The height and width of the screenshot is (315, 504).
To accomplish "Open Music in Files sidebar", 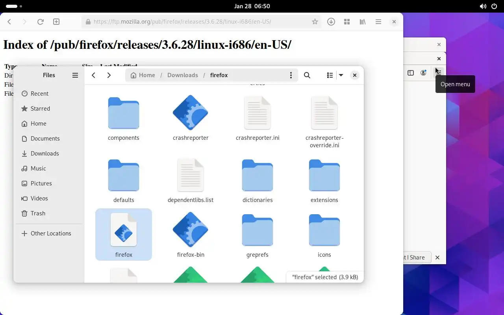I will pyautogui.click(x=49, y=169).
